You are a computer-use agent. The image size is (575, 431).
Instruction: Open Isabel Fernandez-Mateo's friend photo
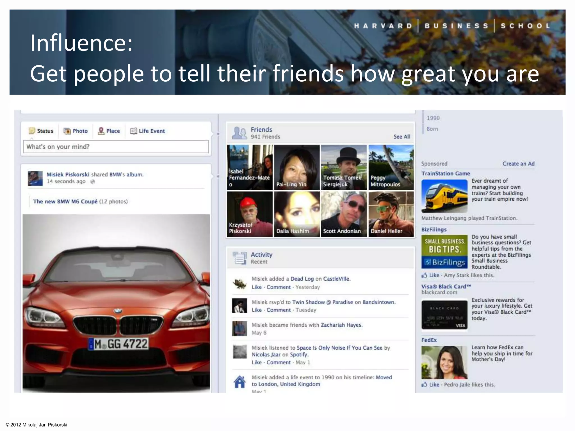[250, 167]
